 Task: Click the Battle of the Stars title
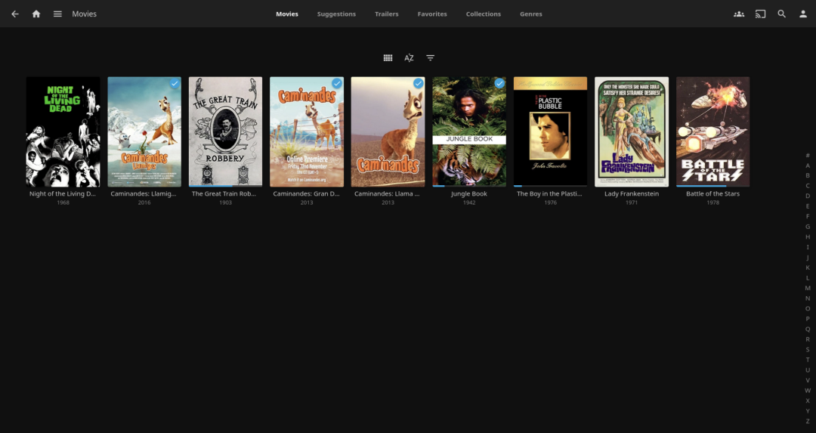712,193
